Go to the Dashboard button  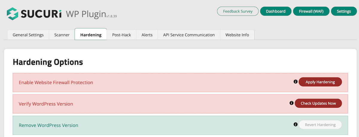pos(276,11)
